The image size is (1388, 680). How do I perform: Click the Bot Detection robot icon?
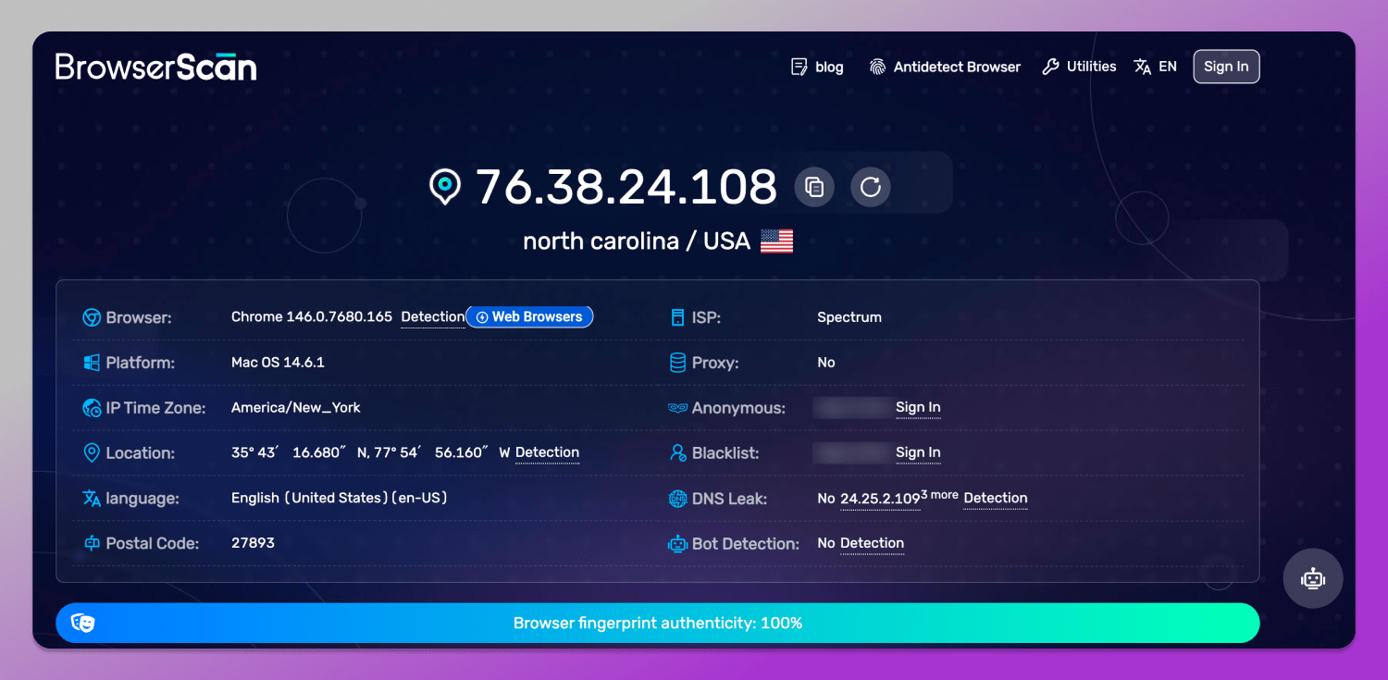(677, 544)
